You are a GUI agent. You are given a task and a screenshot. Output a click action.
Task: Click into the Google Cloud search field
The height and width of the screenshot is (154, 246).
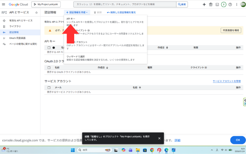(x=131, y=4)
